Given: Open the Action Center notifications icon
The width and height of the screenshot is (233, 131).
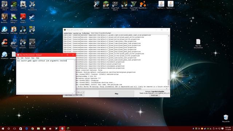Looking at the screenshot, I should [x=222, y=128].
